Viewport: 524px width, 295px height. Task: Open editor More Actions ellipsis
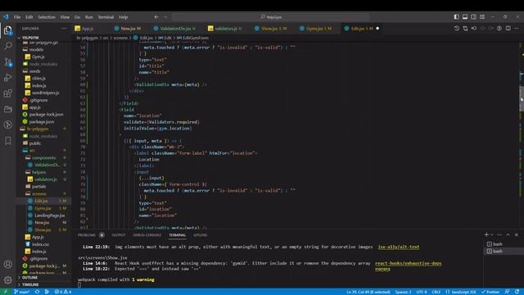pyautogui.click(x=517, y=29)
